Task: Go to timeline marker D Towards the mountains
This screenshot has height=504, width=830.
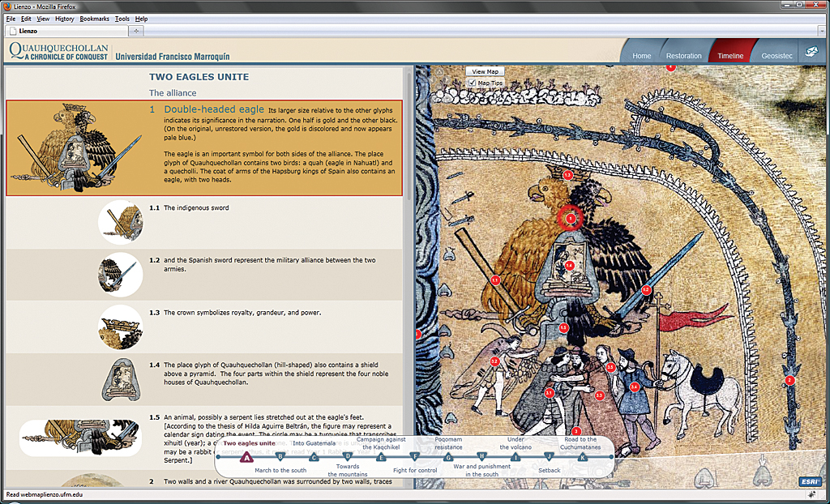Action: coord(347,457)
